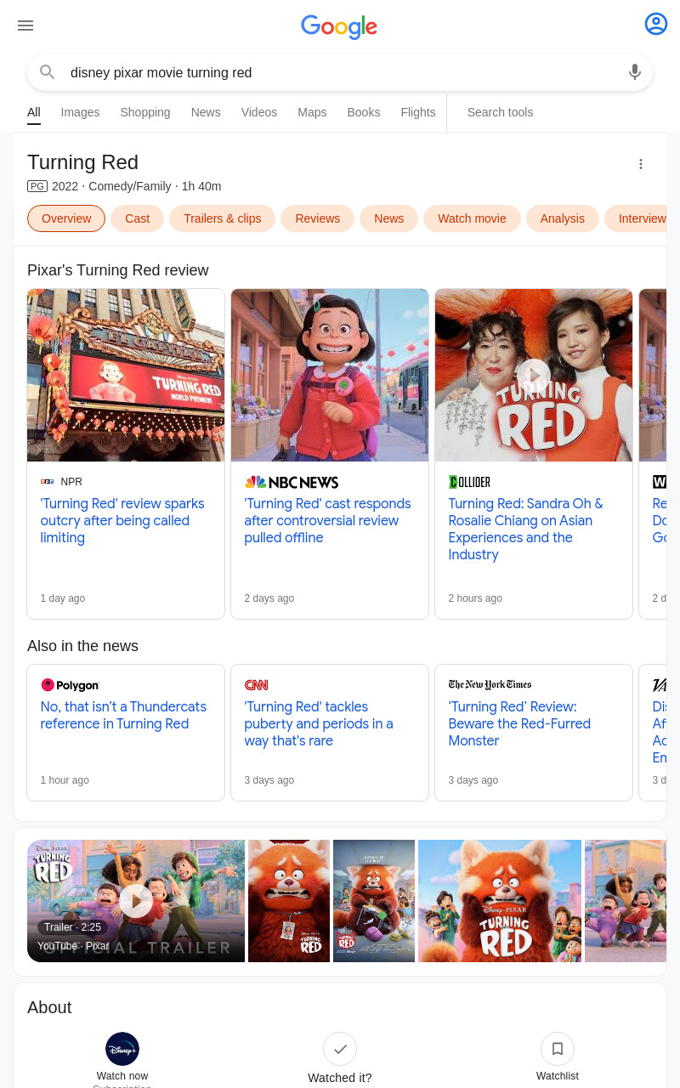Image resolution: width=680 pixels, height=1088 pixels.
Task: Select the Trailers & clips chip
Action: pos(222,218)
